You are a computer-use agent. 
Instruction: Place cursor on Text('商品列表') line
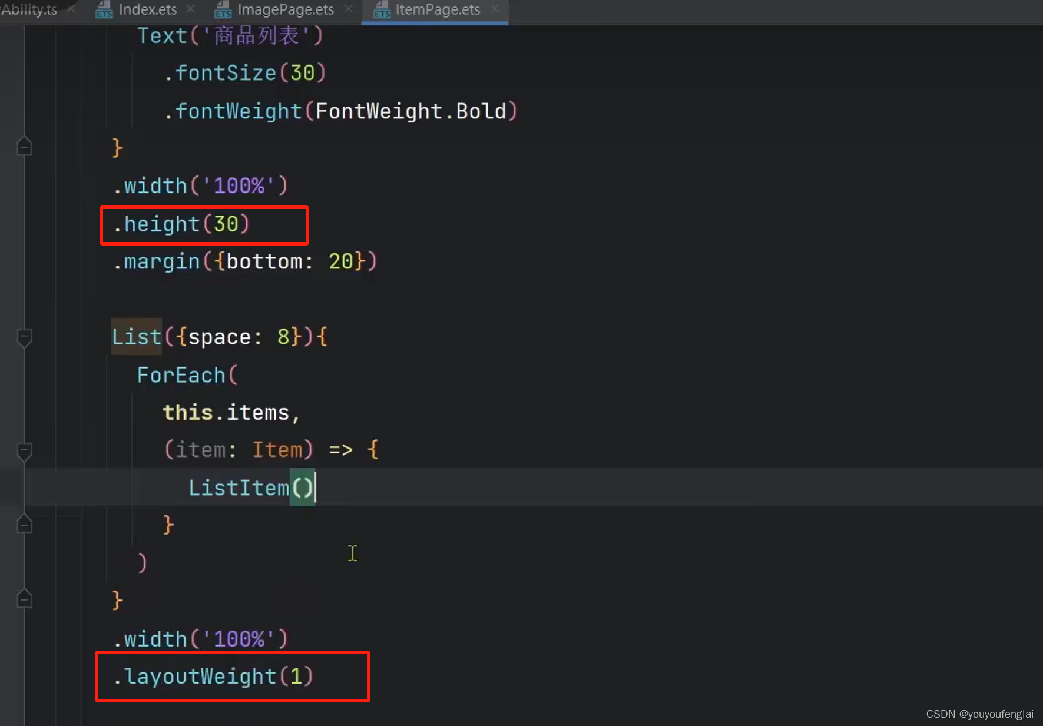230,36
